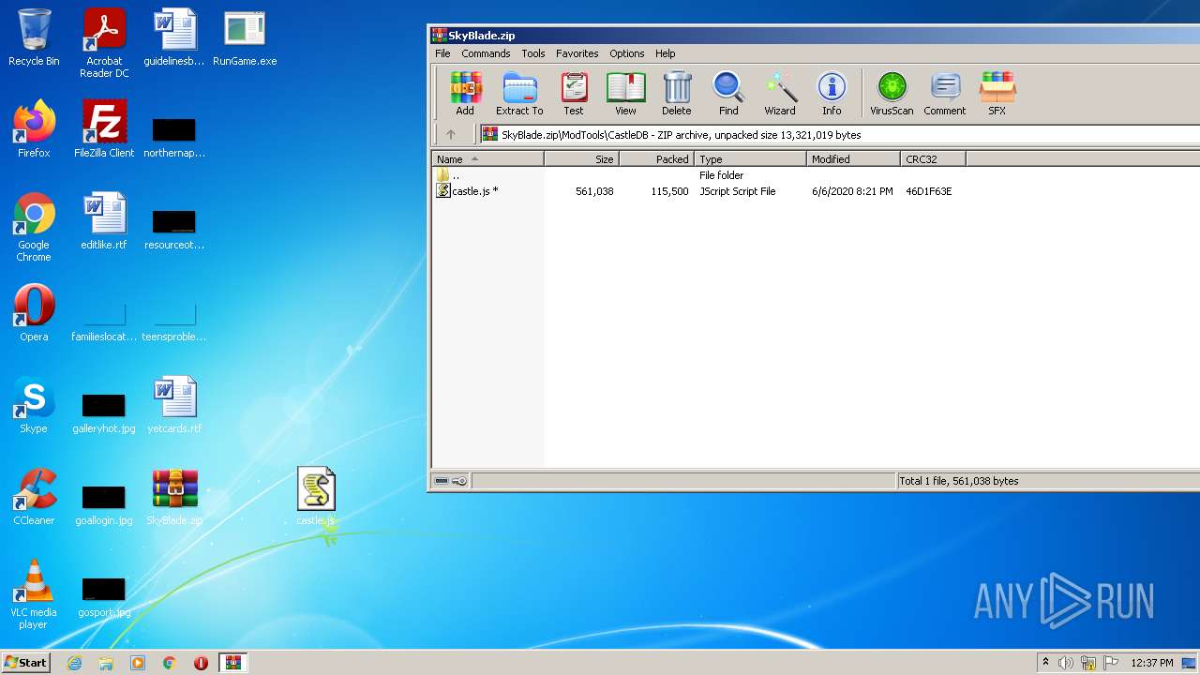The image size is (1200, 675).
Task: Click the Extract To toolbar icon
Action: pos(519,94)
